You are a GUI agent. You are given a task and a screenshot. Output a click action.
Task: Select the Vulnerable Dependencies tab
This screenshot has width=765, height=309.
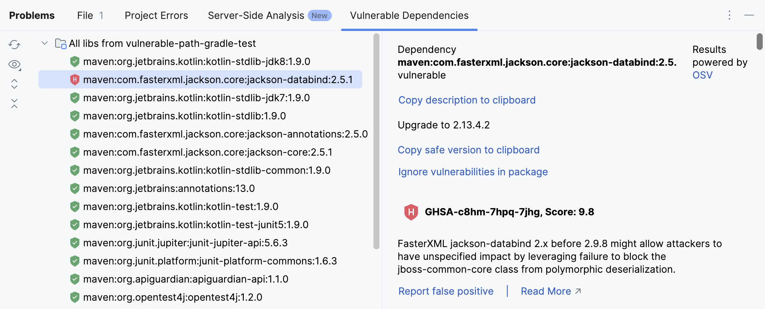click(409, 15)
